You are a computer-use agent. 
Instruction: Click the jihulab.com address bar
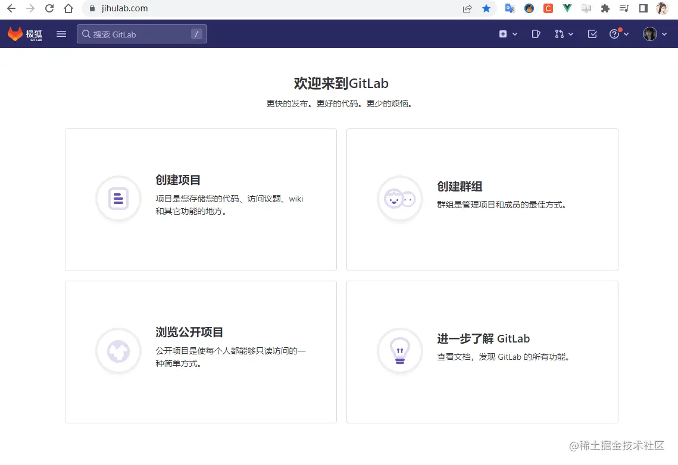[x=290, y=8]
